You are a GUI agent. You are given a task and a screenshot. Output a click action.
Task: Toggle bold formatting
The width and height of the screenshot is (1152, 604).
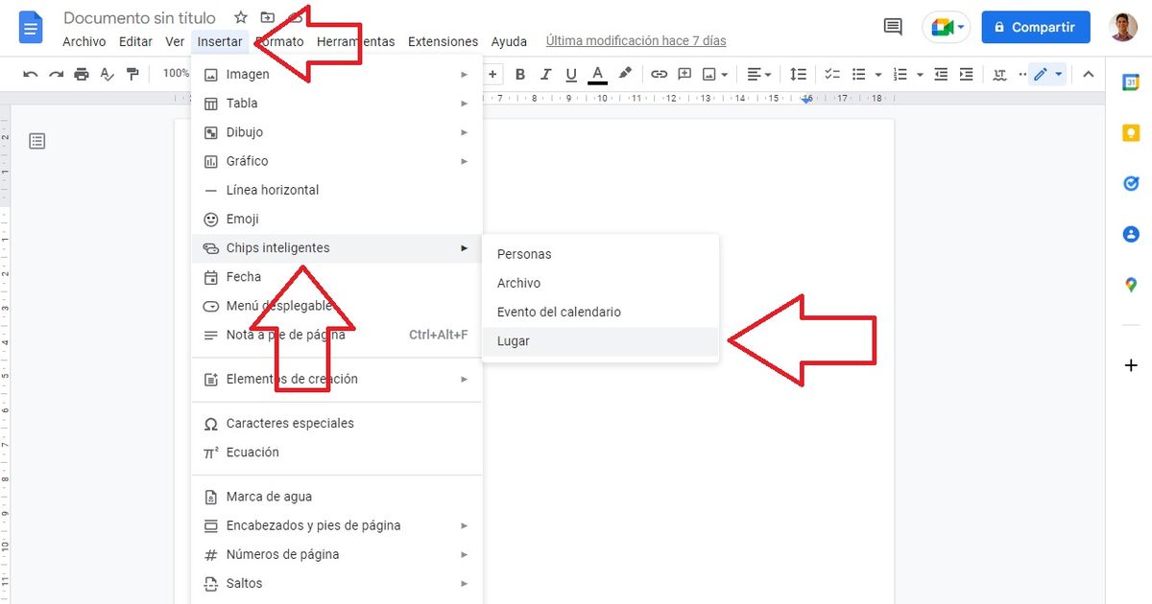519,74
